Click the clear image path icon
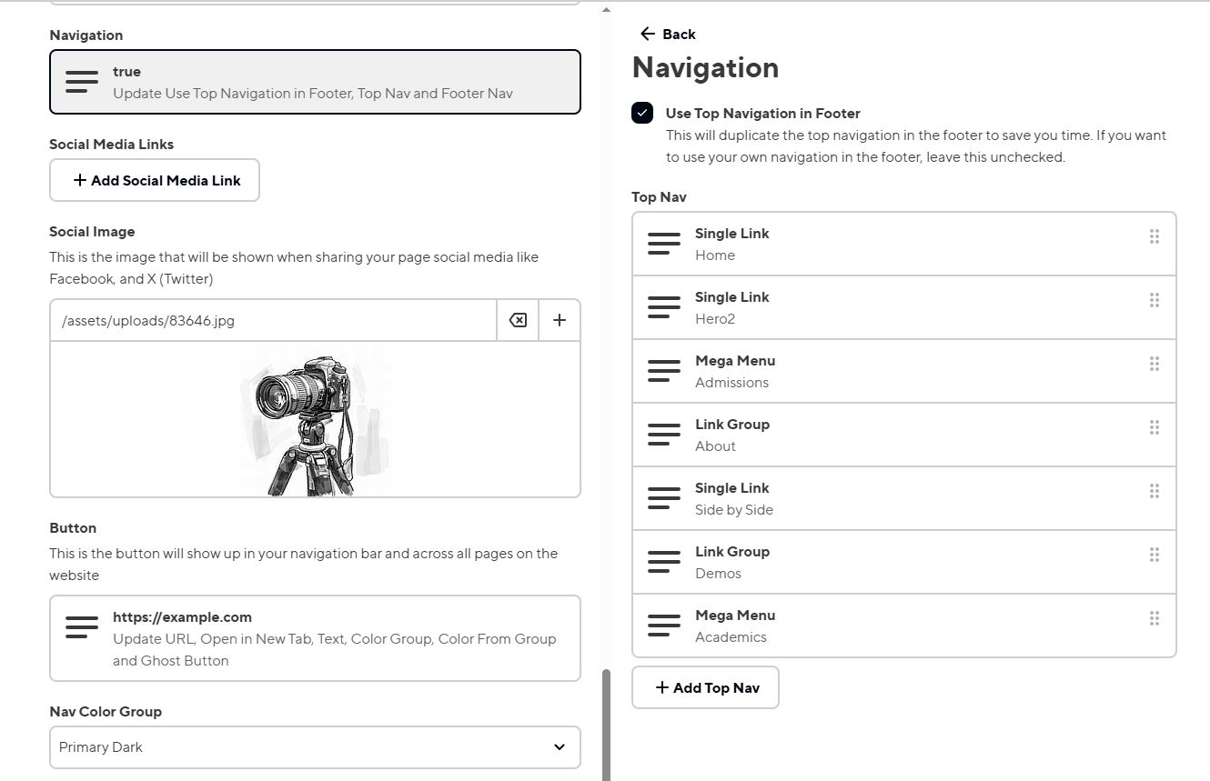 click(x=518, y=320)
